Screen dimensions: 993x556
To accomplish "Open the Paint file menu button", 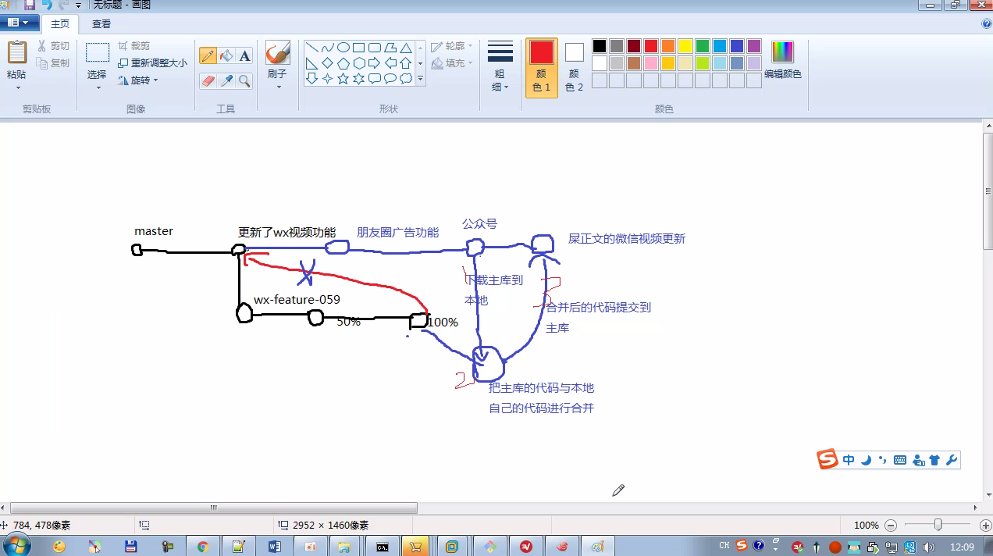I will [20, 23].
